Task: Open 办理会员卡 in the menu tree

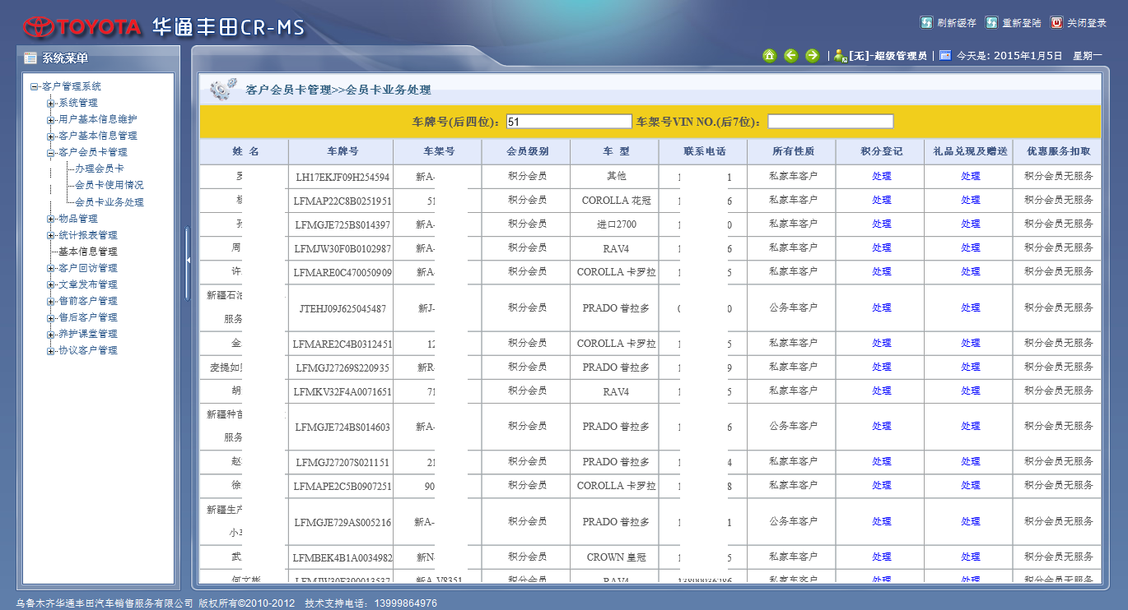Action: click(x=99, y=169)
